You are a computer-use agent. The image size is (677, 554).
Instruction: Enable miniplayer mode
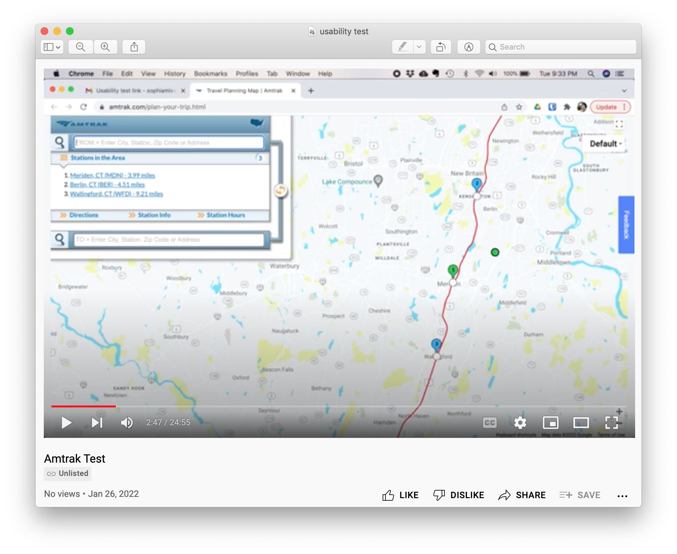tap(551, 423)
